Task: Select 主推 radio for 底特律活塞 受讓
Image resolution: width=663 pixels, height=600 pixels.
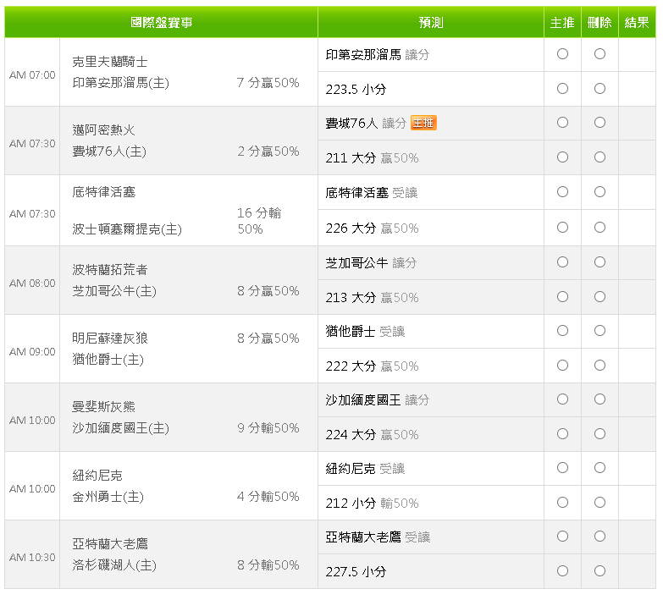Action: point(562,192)
